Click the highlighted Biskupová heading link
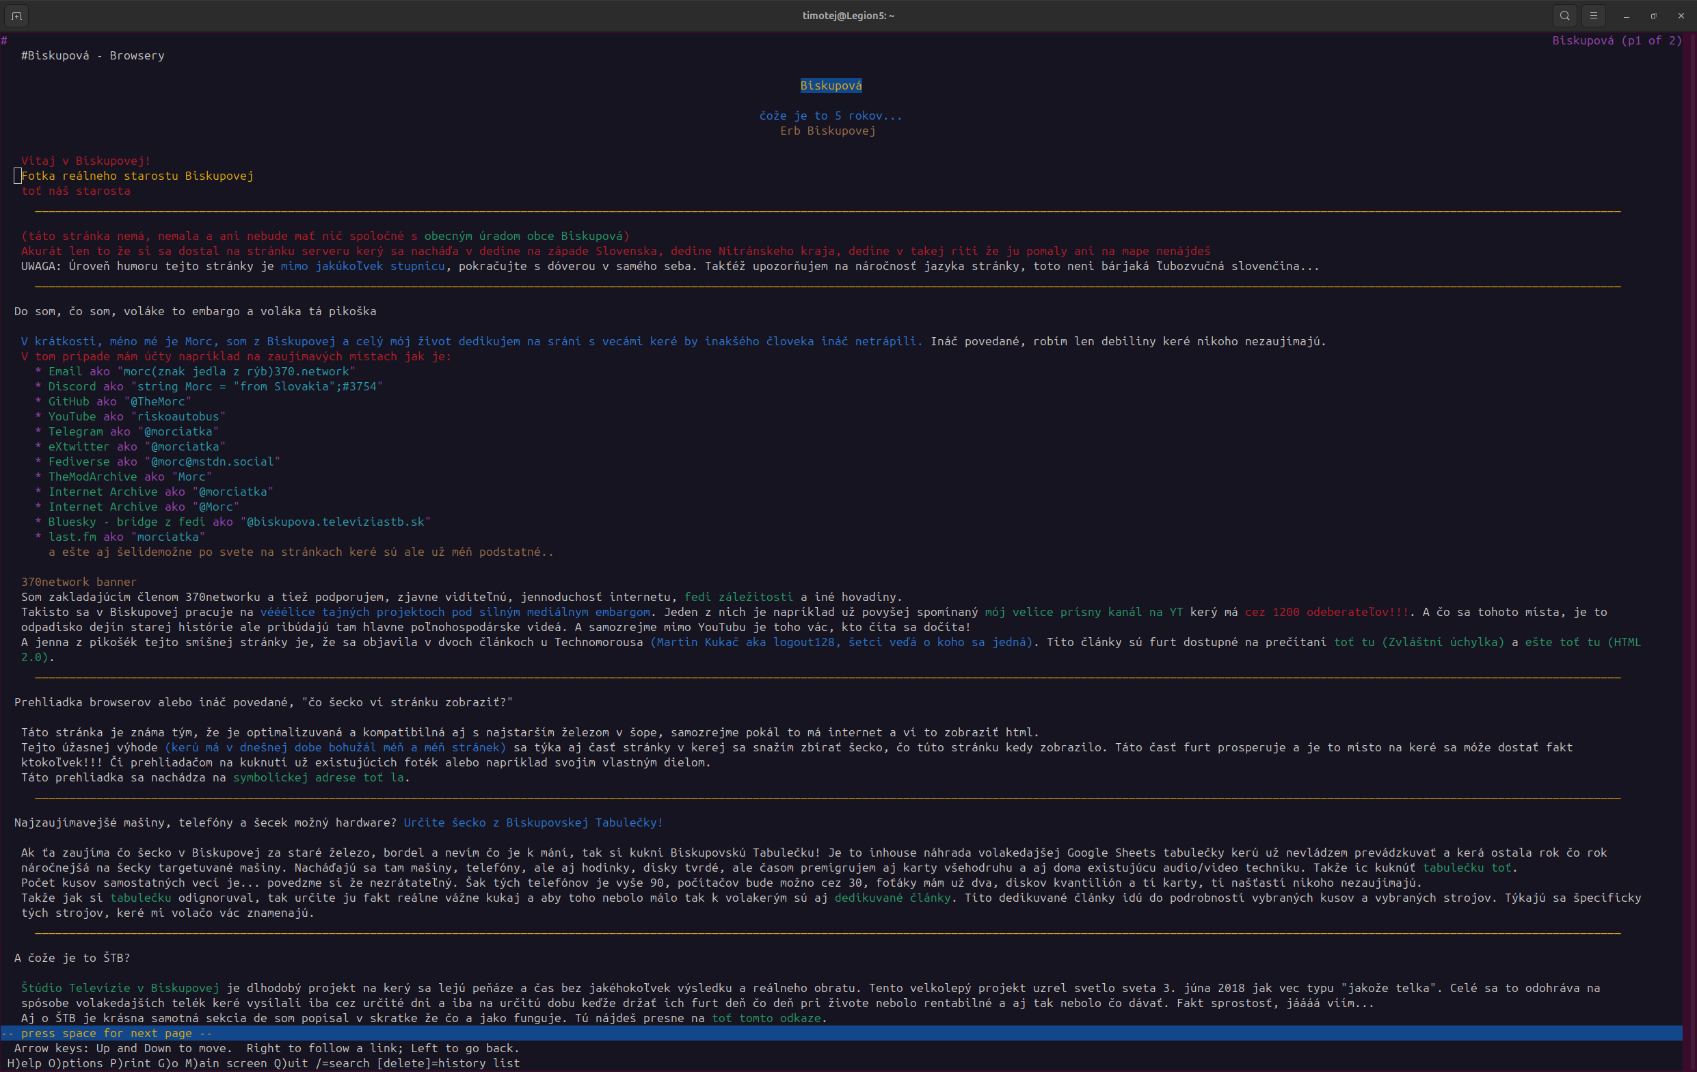 click(x=831, y=85)
